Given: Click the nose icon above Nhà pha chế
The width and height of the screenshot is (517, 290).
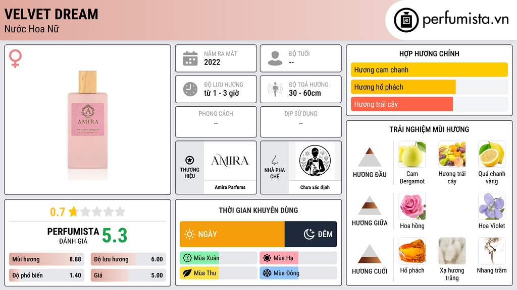Looking at the screenshot, I should [x=274, y=160].
